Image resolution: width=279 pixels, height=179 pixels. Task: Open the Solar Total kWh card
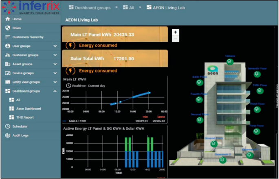click(x=115, y=59)
